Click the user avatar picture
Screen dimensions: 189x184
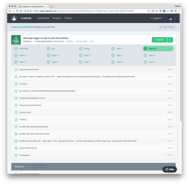171,18
